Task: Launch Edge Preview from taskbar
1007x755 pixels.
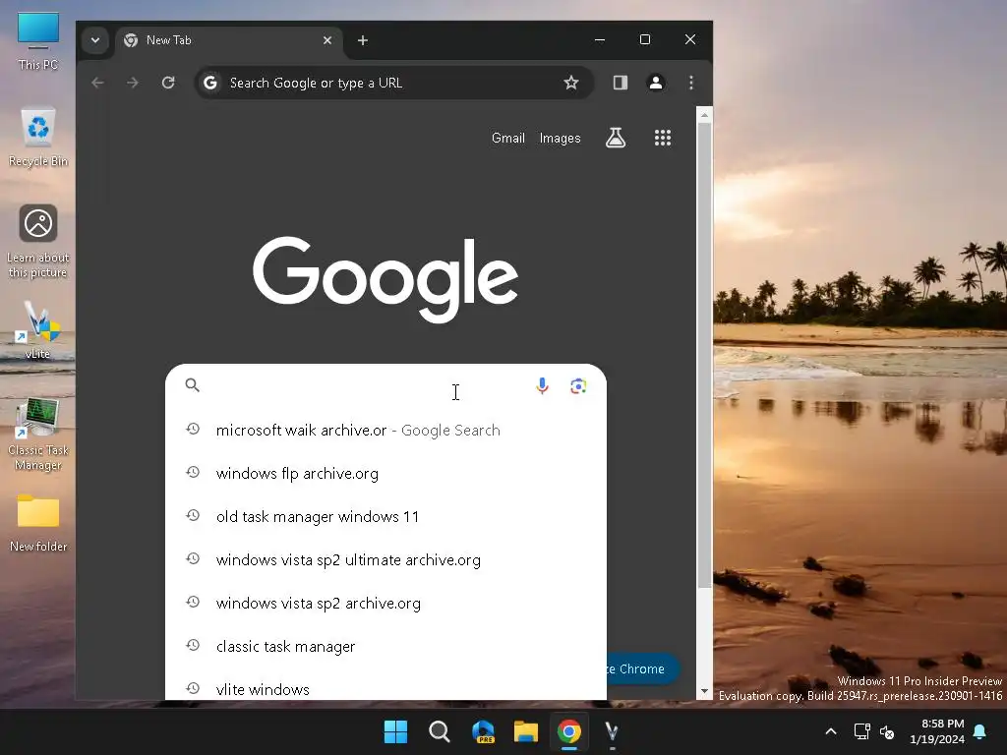Action: (x=483, y=731)
